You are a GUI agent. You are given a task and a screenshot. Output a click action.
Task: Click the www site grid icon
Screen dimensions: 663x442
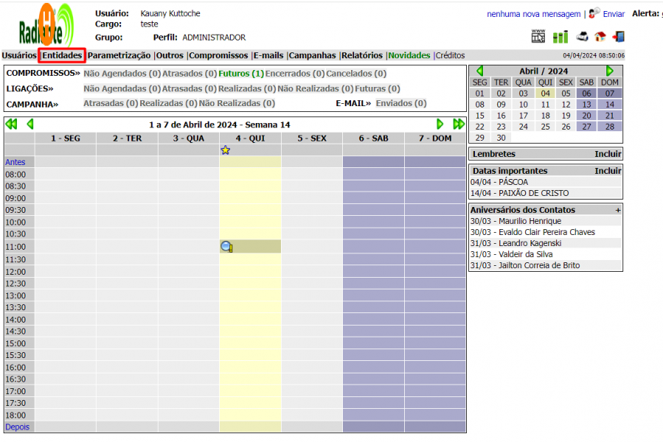click(538, 37)
